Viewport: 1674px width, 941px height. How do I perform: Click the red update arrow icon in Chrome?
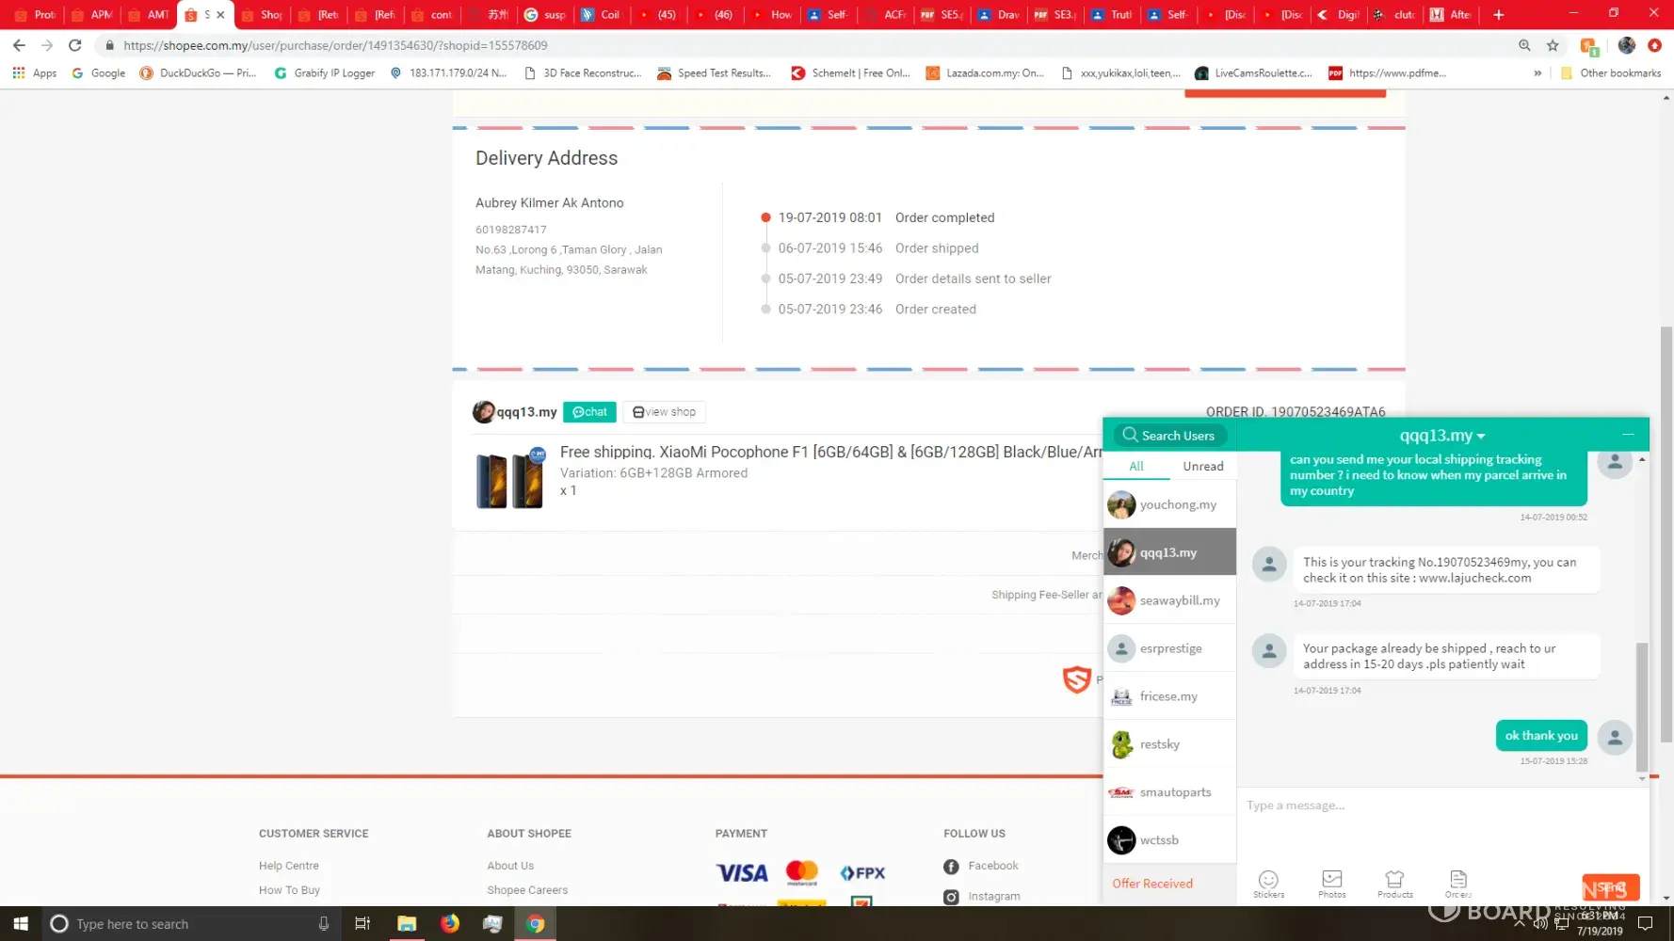point(1654,45)
